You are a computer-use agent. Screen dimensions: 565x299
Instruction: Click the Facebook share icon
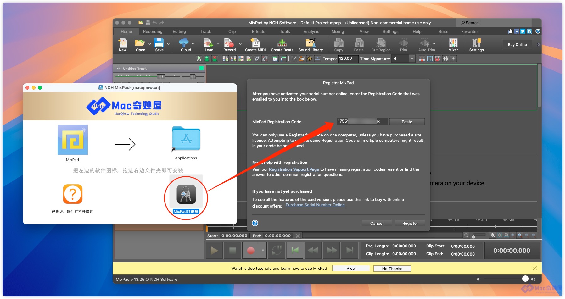pos(517,31)
